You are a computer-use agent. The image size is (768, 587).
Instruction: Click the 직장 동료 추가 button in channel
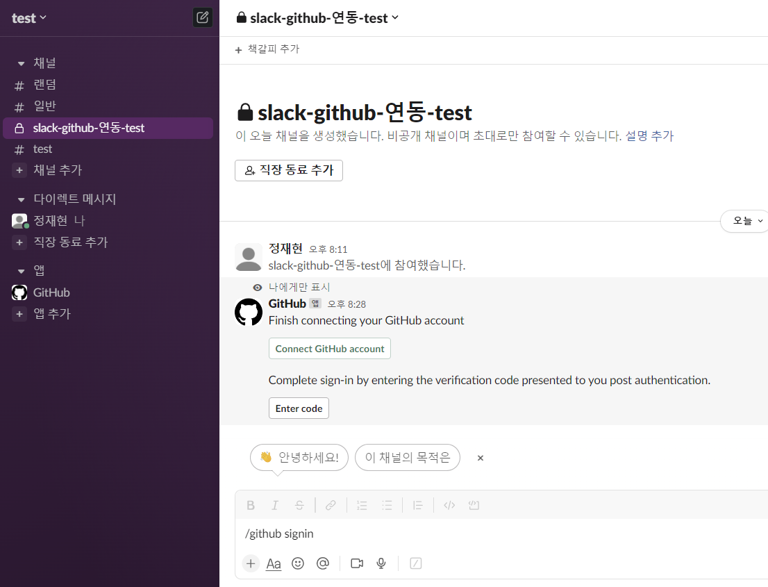pyautogui.click(x=288, y=170)
